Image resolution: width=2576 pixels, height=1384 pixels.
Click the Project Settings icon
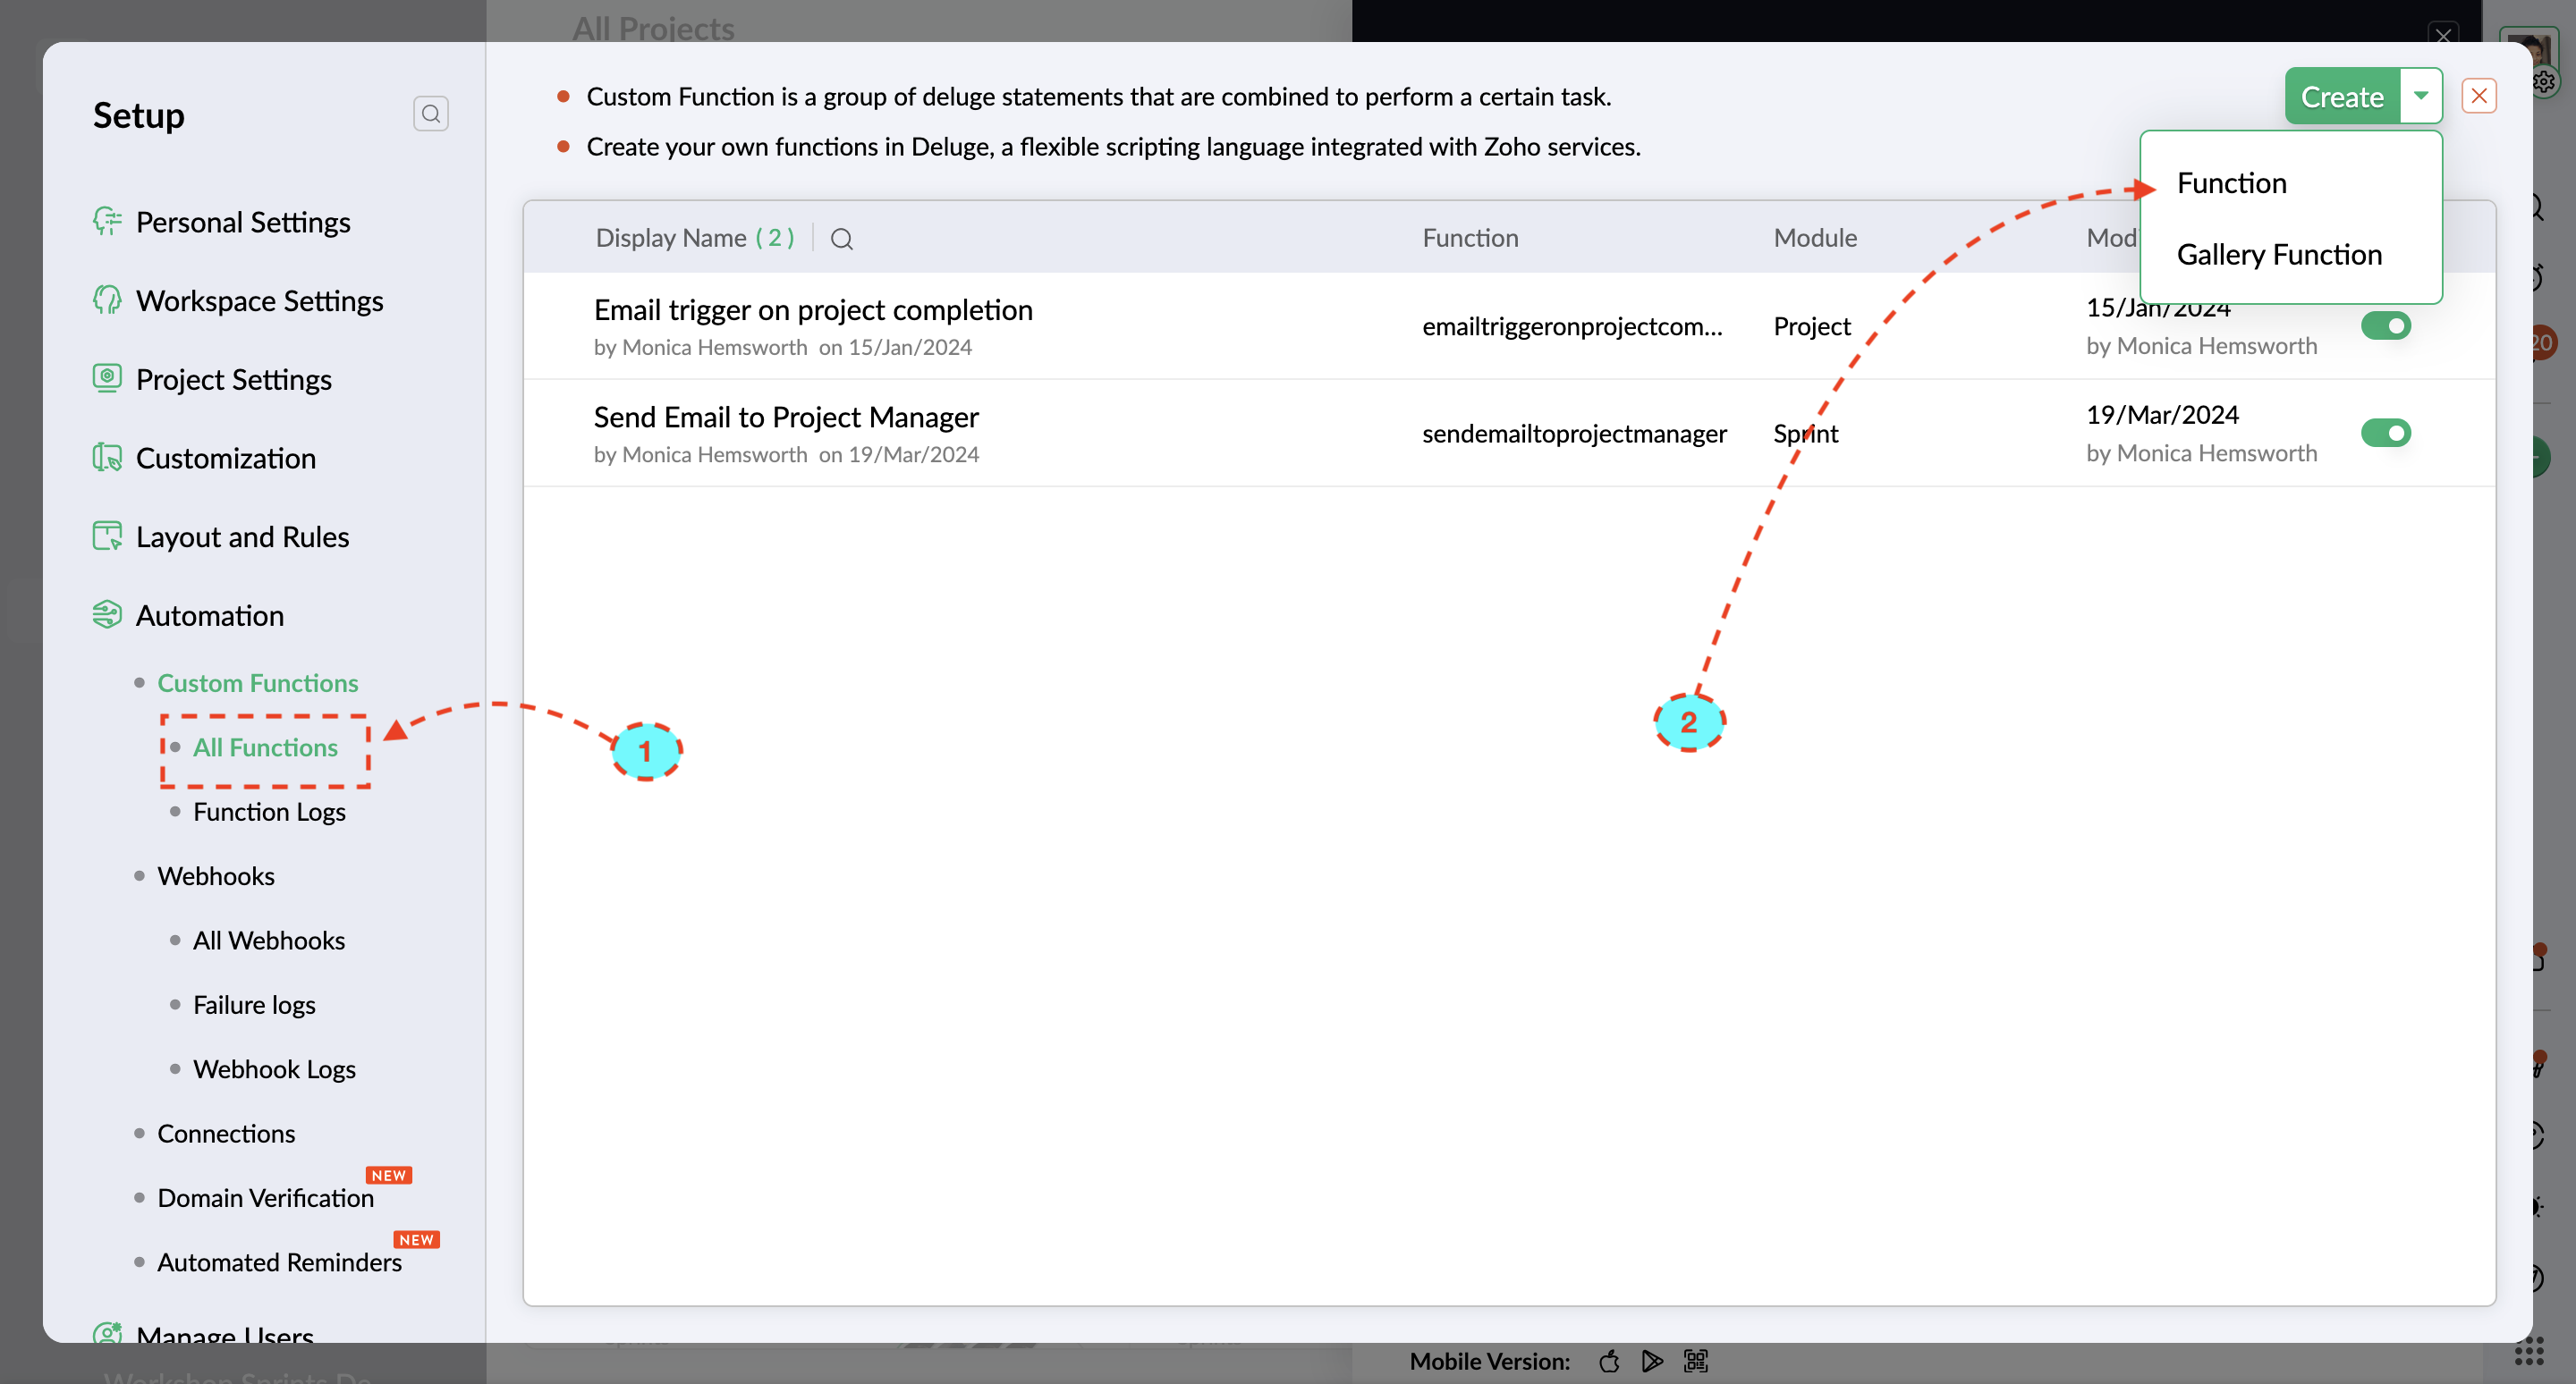107,379
